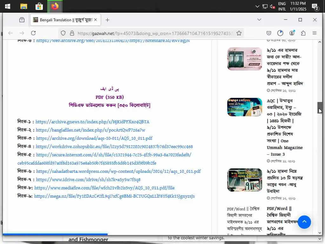Open network status tray icon
The height and width of the screenshot is (244, 325).
click(265, 6)
